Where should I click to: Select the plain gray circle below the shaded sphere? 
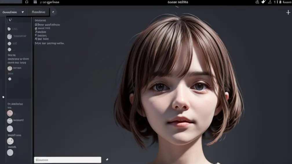coord(10,129)
